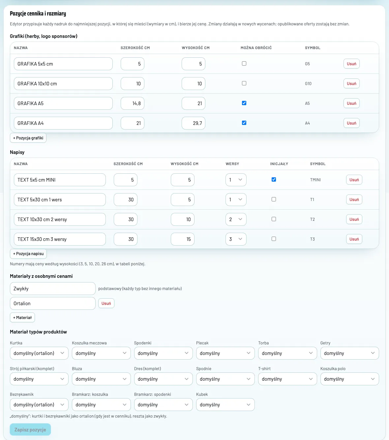
Task: Add a new graphic position
Action: pyautogui.click(x=28, y=138)
